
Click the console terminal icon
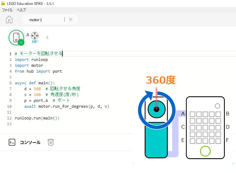coord(12,142)
